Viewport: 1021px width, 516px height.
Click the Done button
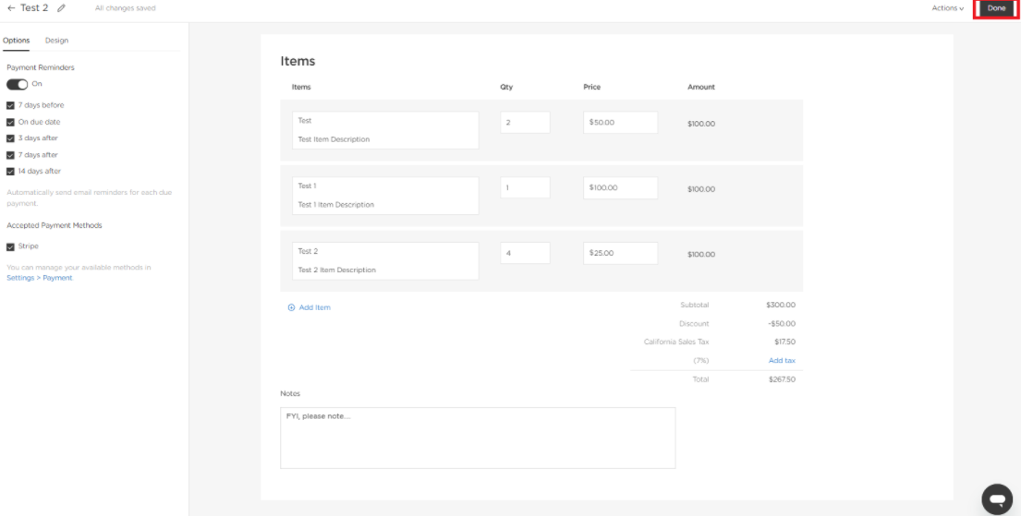pos(996,8)
